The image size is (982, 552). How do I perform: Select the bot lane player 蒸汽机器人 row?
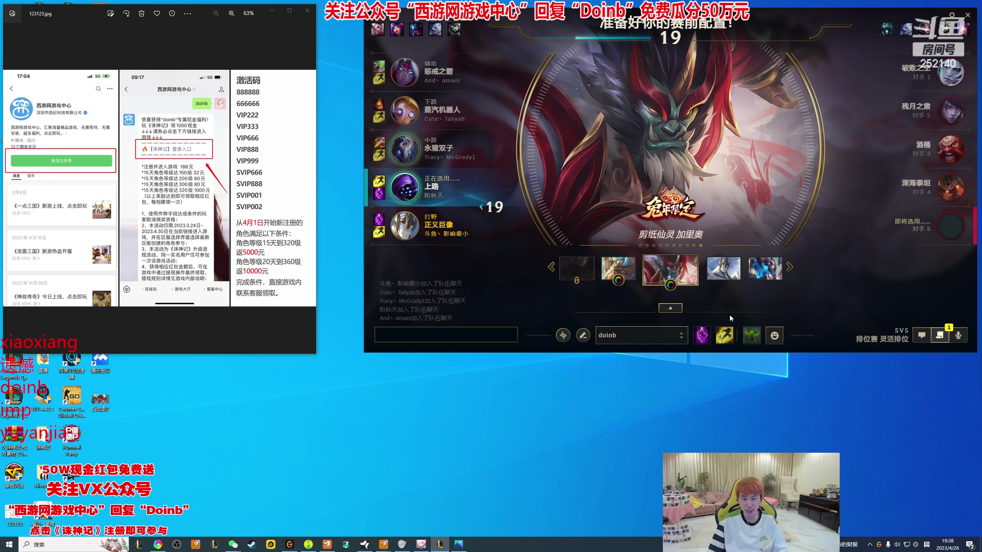point(441,110)
